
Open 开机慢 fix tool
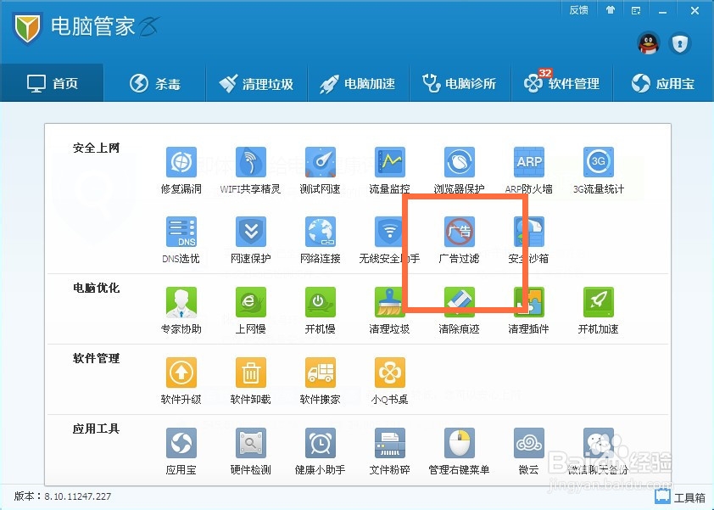click(x=321, y=311)
